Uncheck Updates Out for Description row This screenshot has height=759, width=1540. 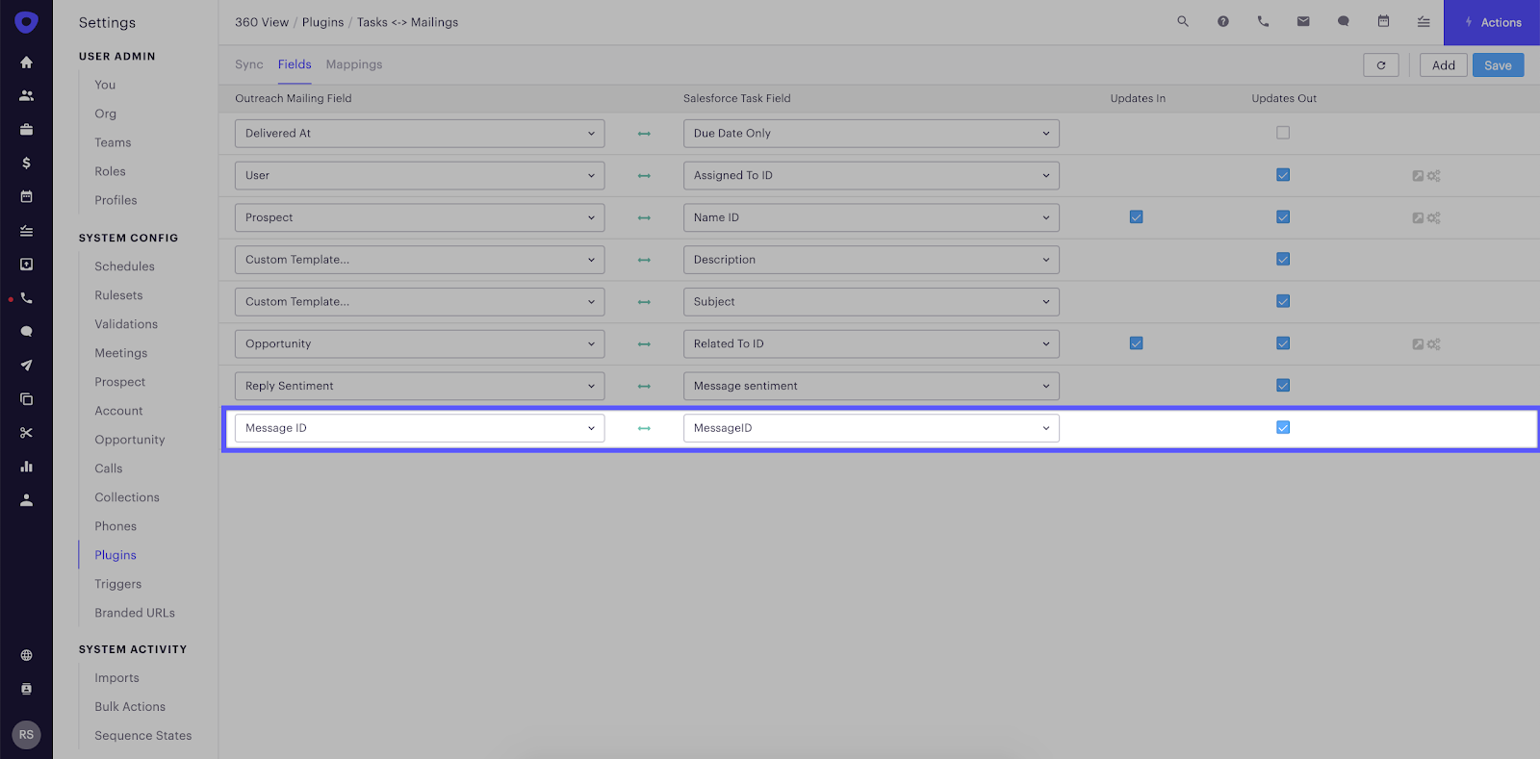point(1283,259)
